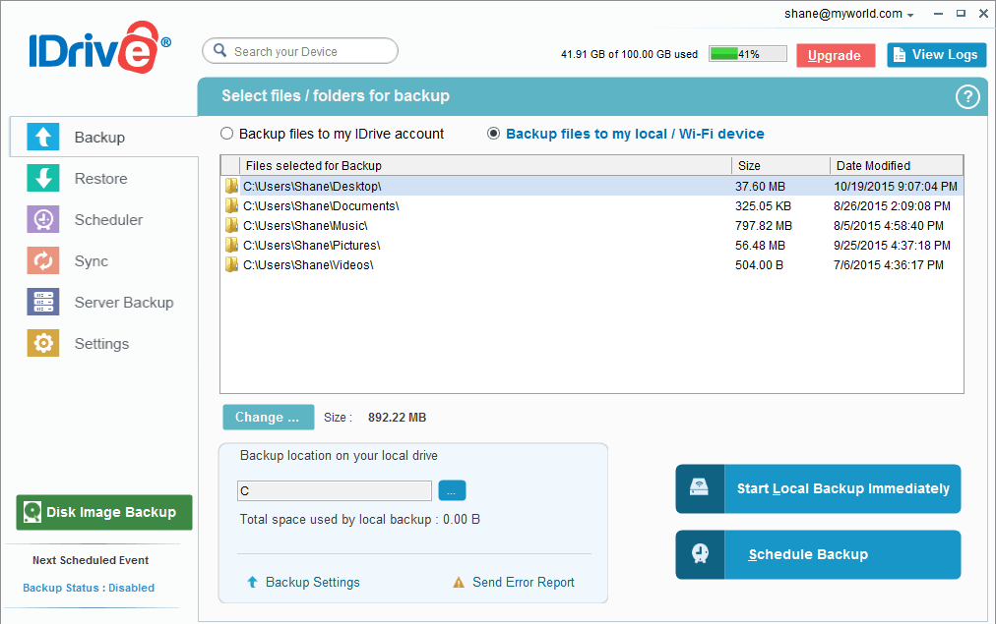This screenshot has height=624, width=996.
Task: Open help with the question mark icon
Action: 967,96
